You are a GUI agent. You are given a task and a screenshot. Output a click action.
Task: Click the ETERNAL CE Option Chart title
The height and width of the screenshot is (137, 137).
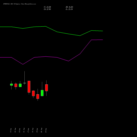point(19,4)
